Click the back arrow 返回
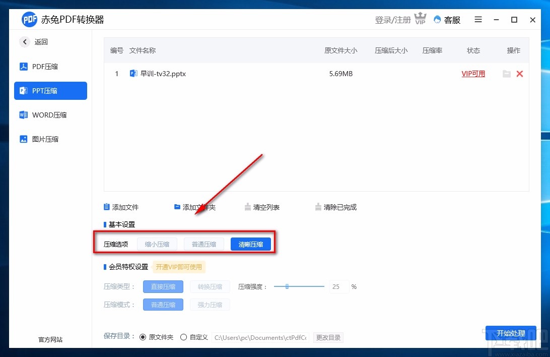This screenshot has width=550, height=357. tap(25, 42)
